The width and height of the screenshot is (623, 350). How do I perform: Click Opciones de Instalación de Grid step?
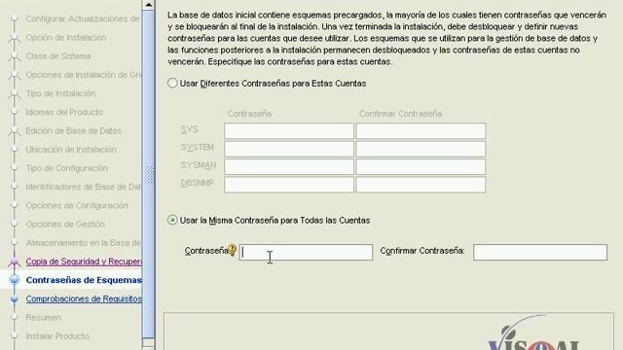pos(84,75)
